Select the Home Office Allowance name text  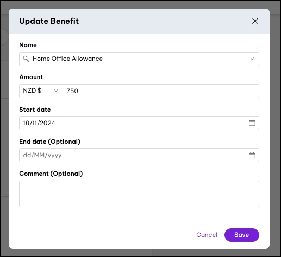67,59
